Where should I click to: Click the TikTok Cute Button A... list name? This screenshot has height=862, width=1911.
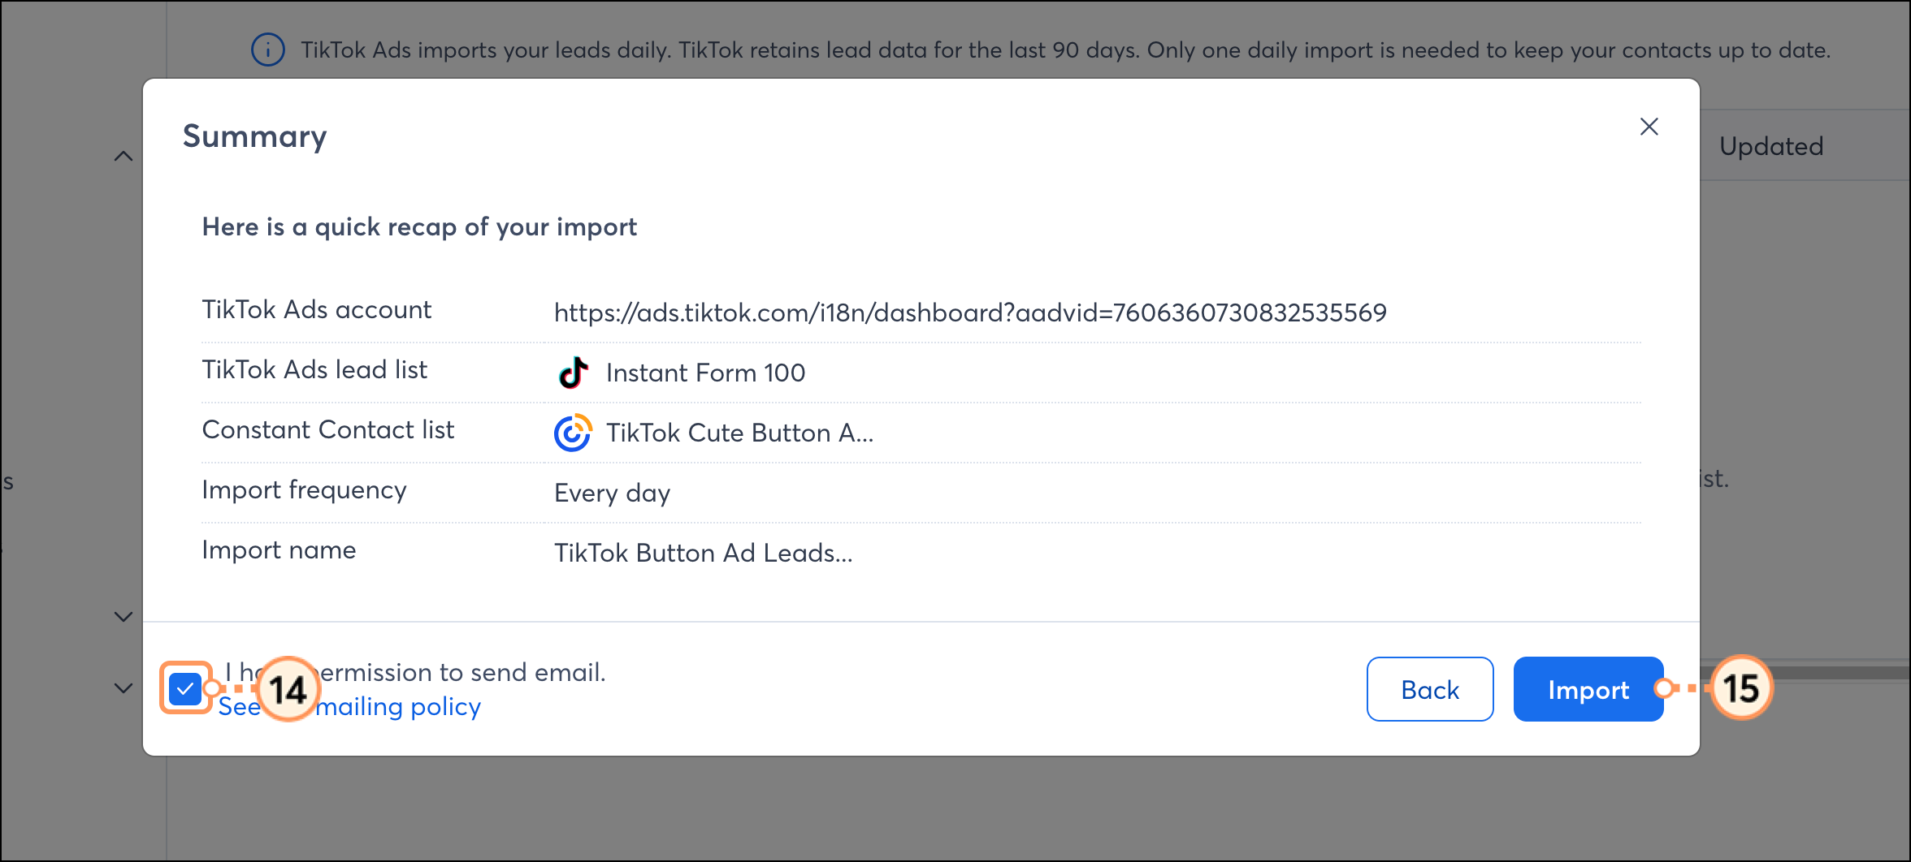pyautogui.click(x=739, y=433)
